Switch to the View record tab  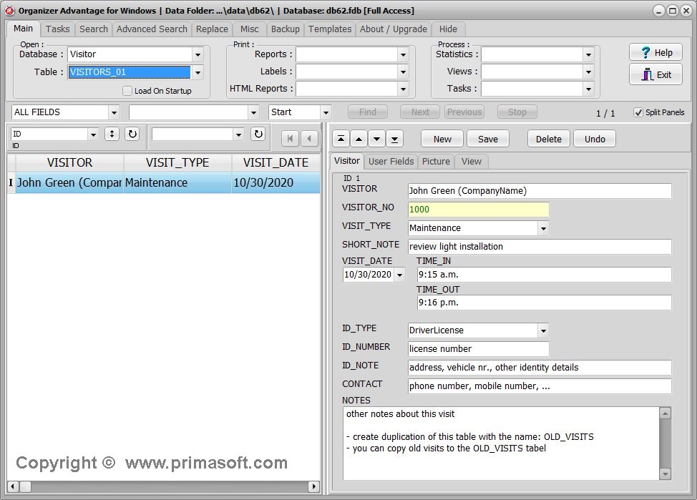click(471, 162)
